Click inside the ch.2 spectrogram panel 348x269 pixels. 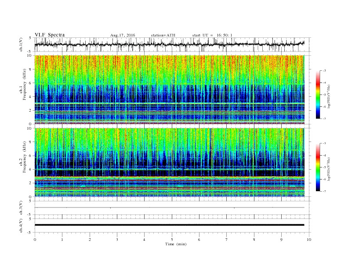pyautogui.click(x=169, y=163)
